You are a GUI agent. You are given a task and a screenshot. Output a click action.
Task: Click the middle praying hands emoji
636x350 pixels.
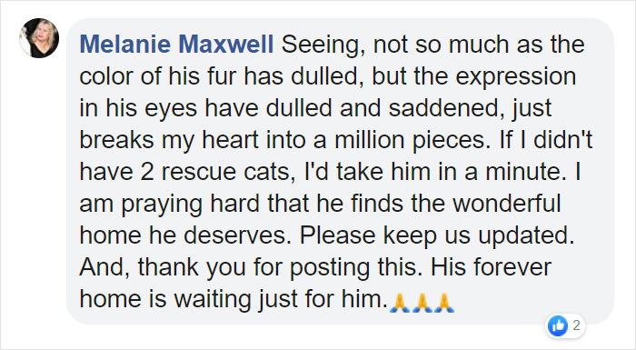pyautogui.click(x=422, y=303)
